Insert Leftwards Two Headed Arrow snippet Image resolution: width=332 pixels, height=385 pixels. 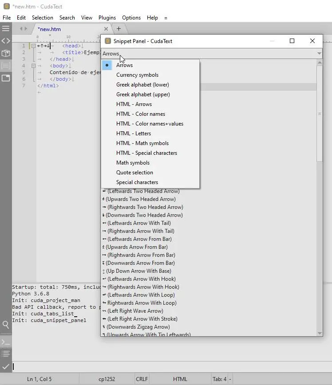pyautogui.click(x=209, y=191)
